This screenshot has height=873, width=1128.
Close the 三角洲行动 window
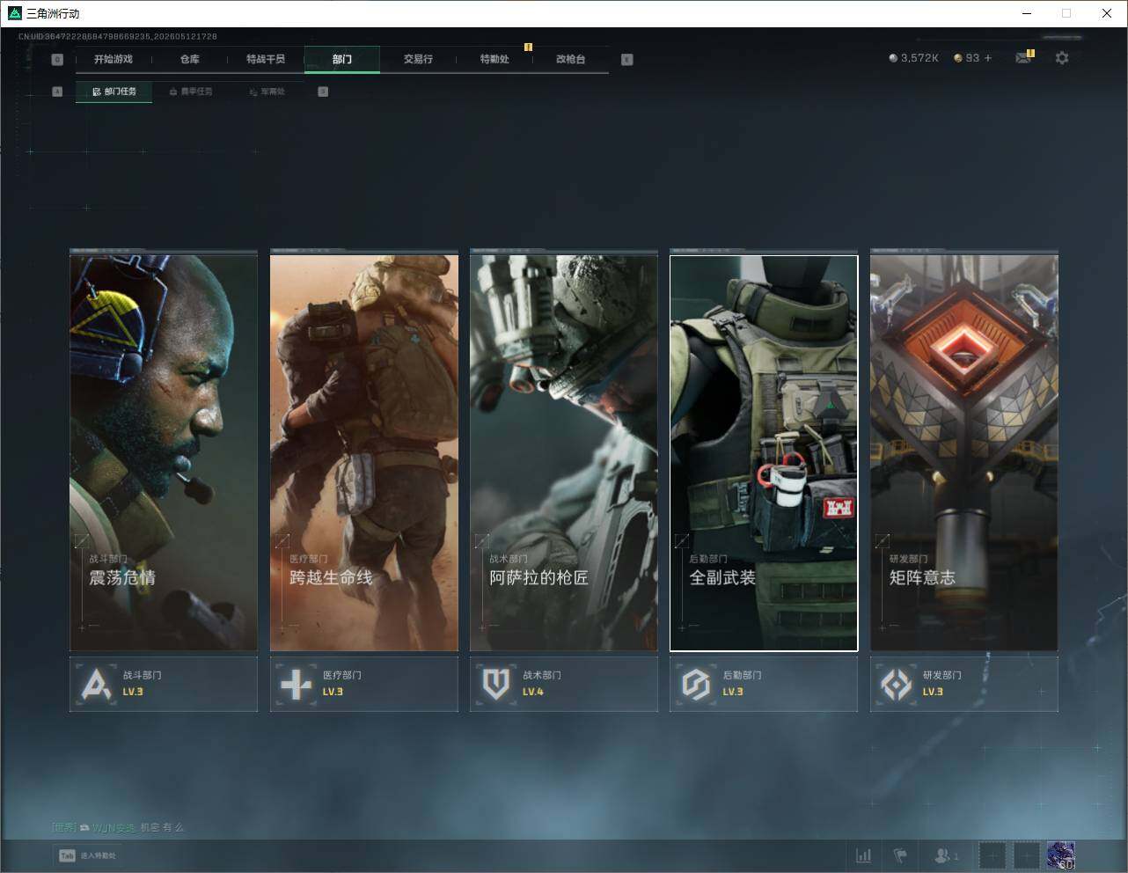1107,13
